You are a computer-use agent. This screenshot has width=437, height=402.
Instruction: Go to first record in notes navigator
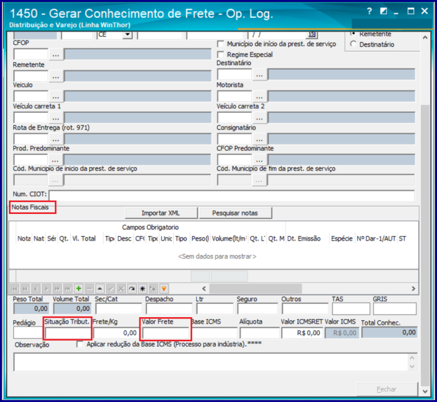coord(14,289)
